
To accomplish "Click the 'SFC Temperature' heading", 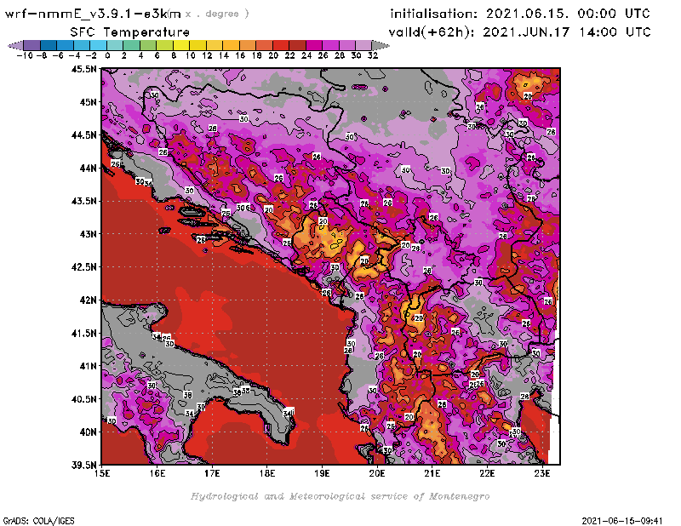I will pyautogui.click(x=130, y=32).
